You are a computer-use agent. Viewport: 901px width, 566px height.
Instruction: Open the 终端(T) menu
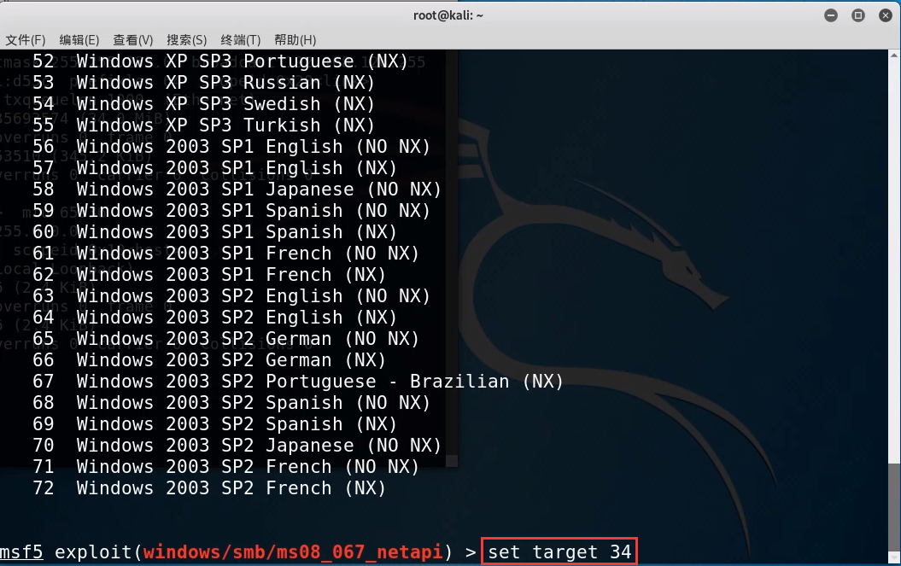click(241, 39)
